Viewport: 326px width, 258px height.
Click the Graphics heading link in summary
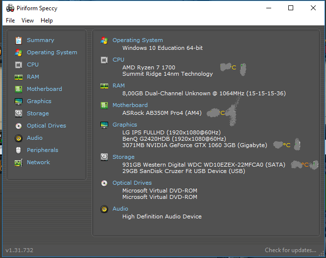tap(125, 125)
